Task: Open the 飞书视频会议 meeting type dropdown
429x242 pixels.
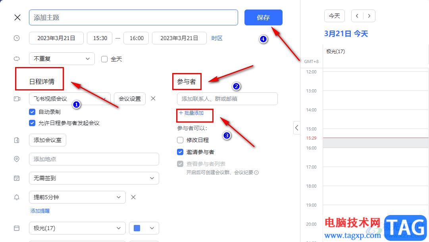Action: tap(70, 99)
